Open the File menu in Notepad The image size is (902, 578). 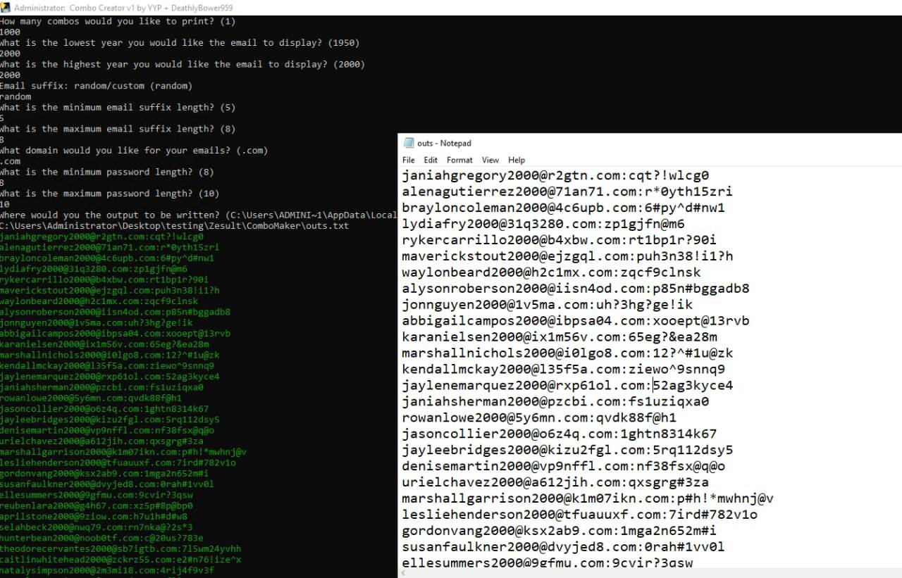[409, 161]
